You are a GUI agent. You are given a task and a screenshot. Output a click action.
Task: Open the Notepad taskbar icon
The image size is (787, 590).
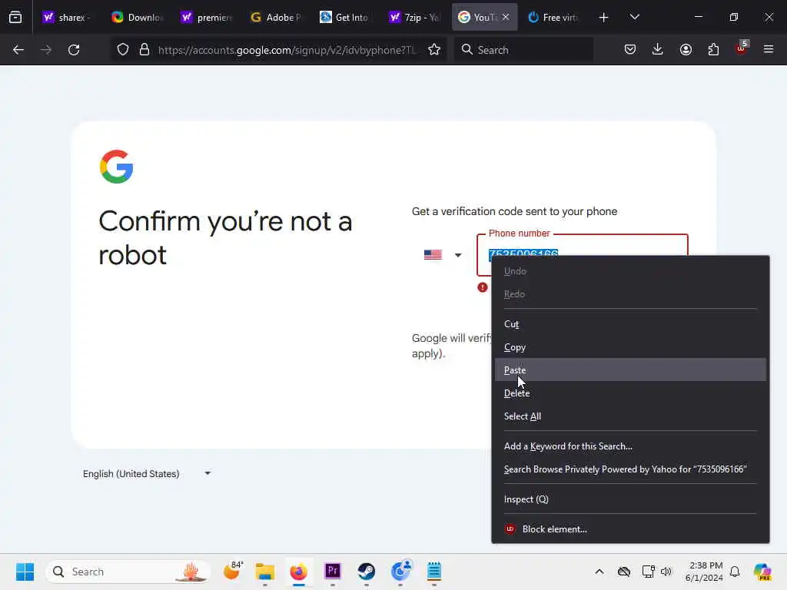click(x=433, y=572)
